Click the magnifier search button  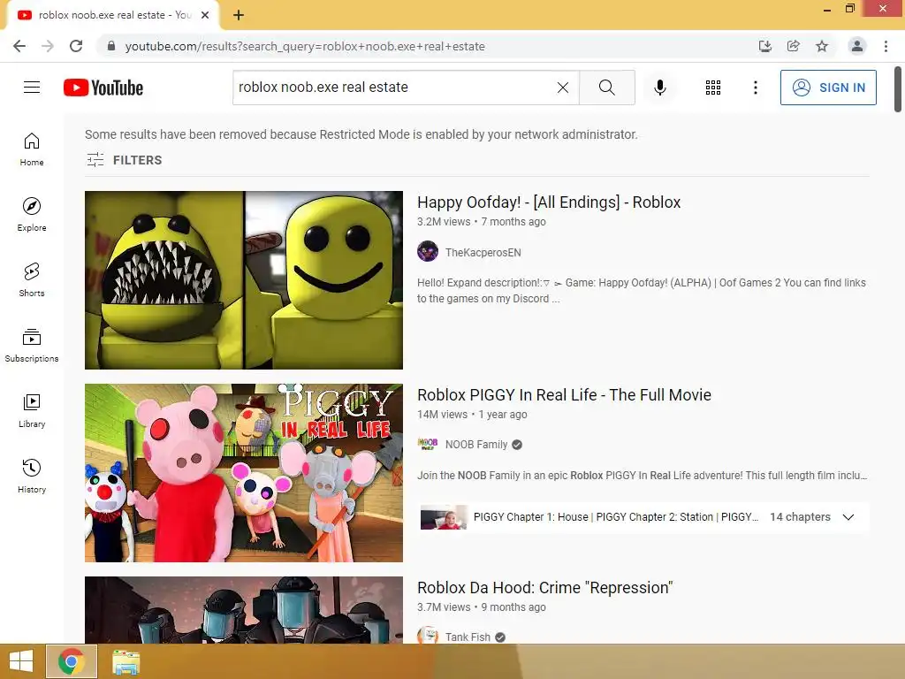coord(606,88)
